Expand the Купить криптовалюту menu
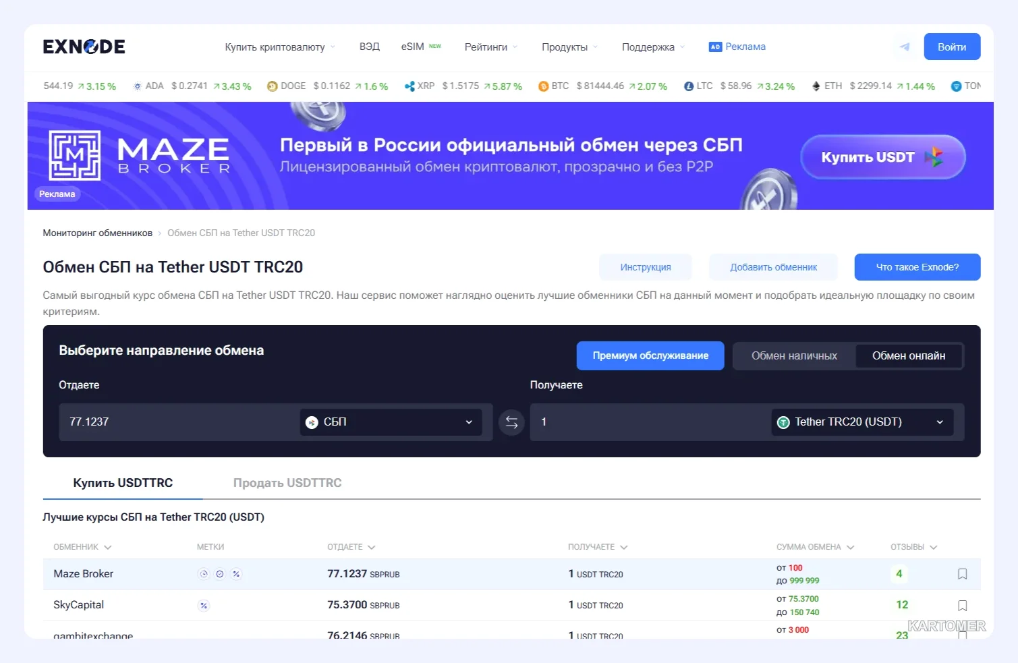1018x663 pixels. (x=280, y=47)
